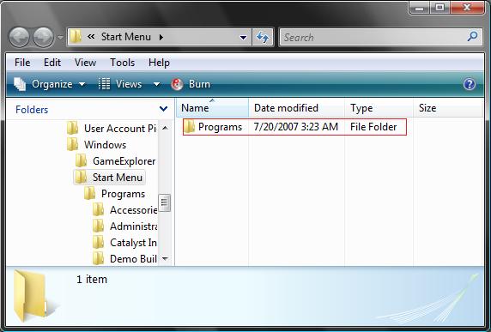The width and height of the screenshot is (491, 332).
Task: Refresh the folder view
Action: point(263,38)
